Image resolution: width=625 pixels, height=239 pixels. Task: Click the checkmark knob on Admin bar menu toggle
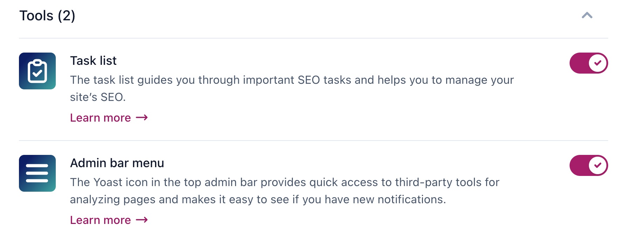[x=598, y=165]
